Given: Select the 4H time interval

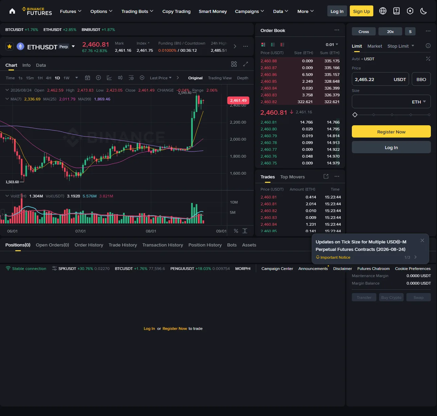Looking at the screenshot, I should point(49,78).
